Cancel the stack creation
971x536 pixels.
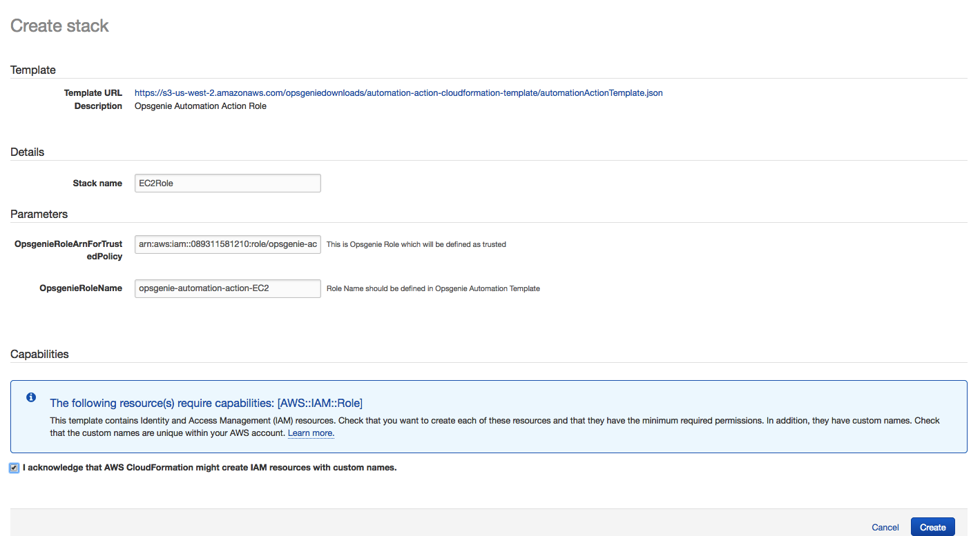click(885, 527)
